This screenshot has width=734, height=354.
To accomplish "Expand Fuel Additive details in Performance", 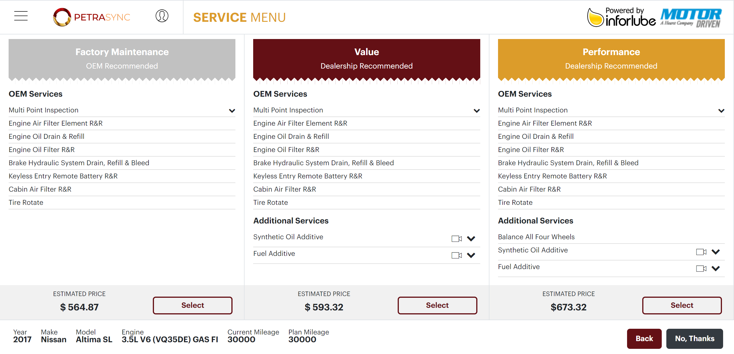I will coord(716,269).
